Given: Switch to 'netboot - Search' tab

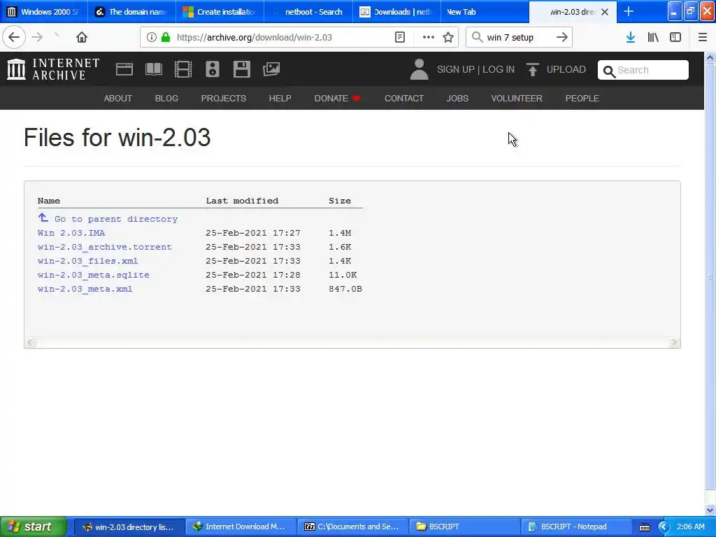Looking at the screenshot, I should [x=308, y=12].
